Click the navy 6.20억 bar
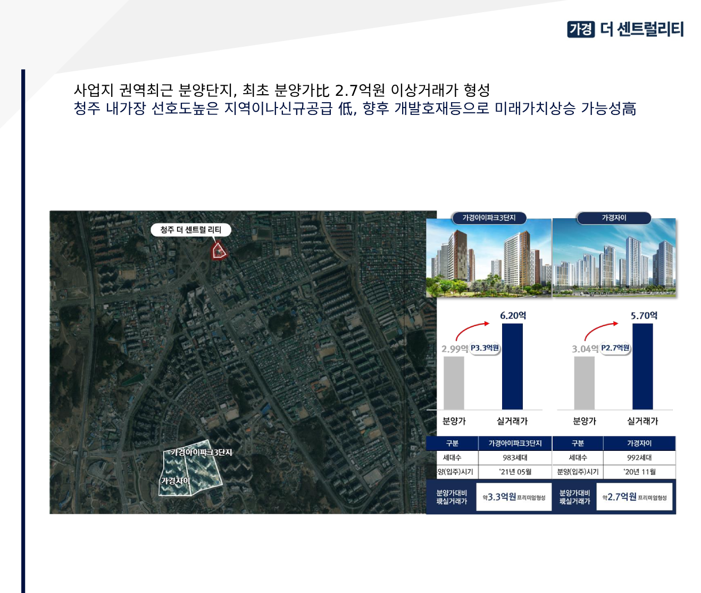 512,367
